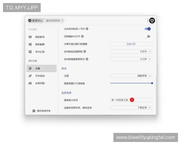Show help for 允许启动应用 / 文件
The width and height of the screenshot is (181, 145).
click(87, 29)
